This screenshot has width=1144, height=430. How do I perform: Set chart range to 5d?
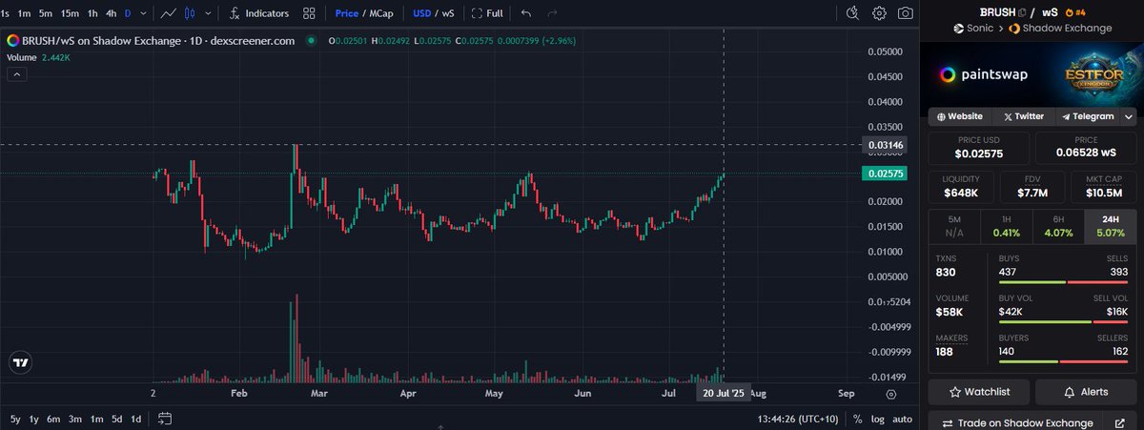[116, 419]
